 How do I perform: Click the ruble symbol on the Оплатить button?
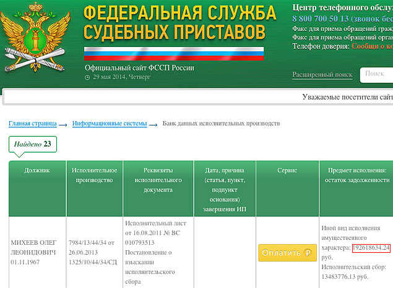click(x=307, y=253)
